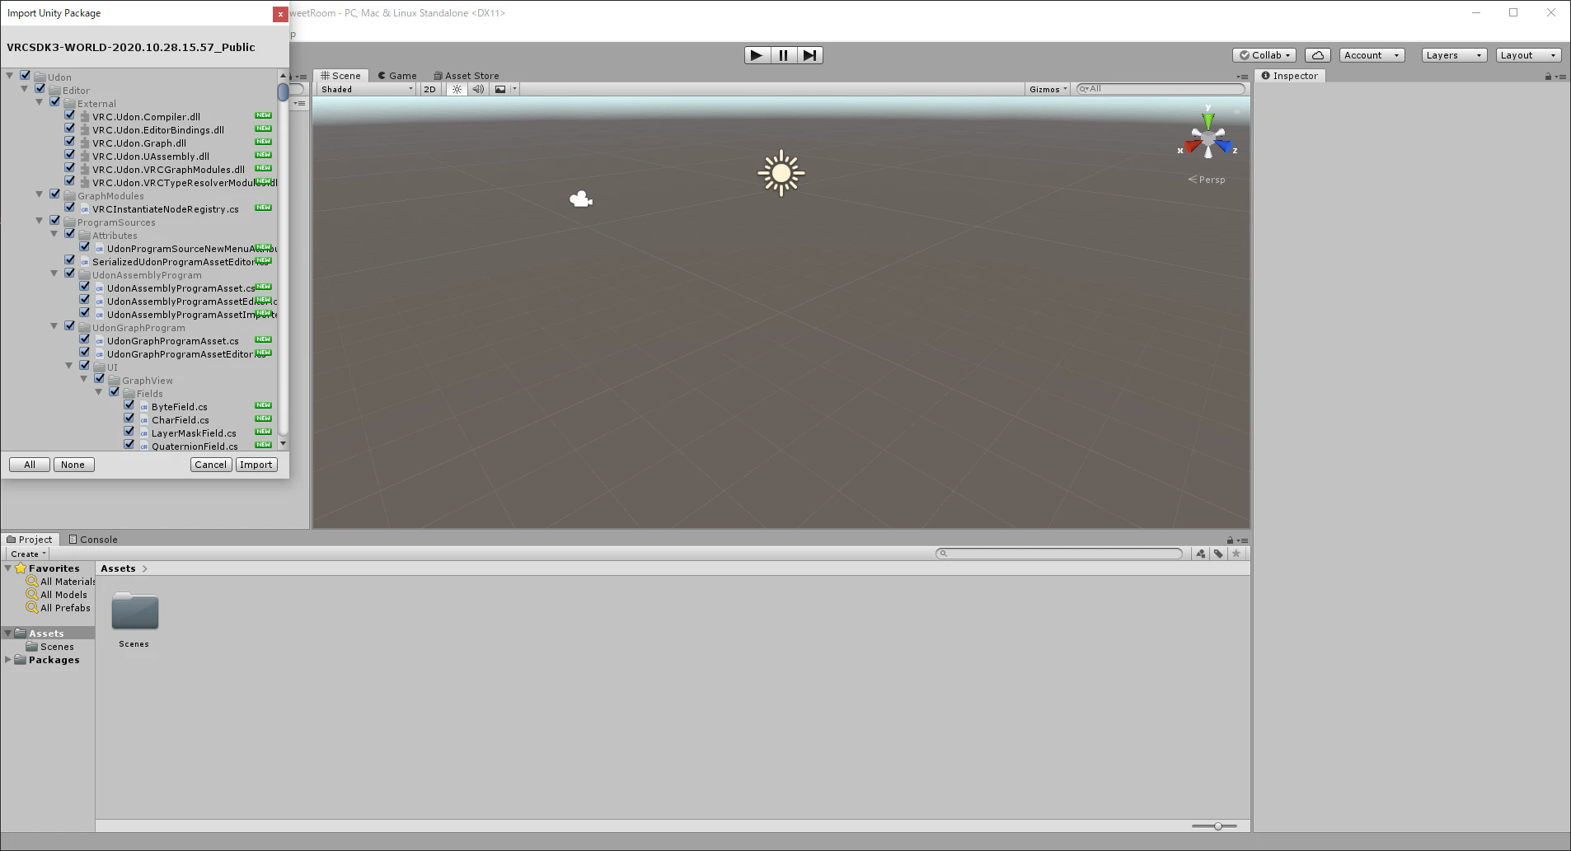
Task: Open the Inspector panel options menu
Action: click(1560, 77)
